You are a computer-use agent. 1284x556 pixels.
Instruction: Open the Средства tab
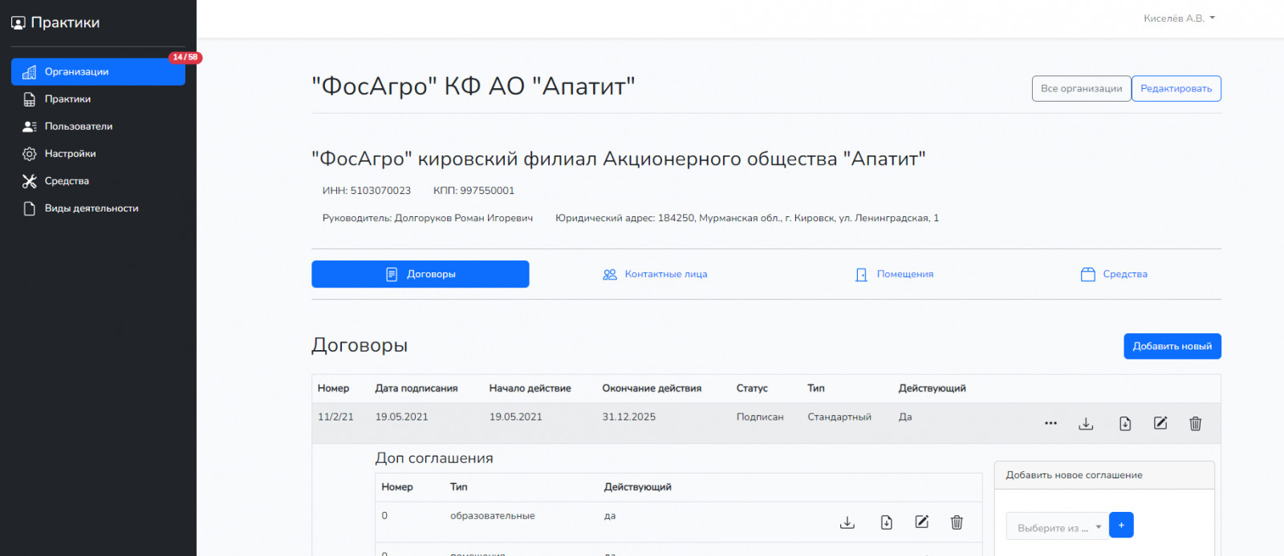click(1114, 274)
